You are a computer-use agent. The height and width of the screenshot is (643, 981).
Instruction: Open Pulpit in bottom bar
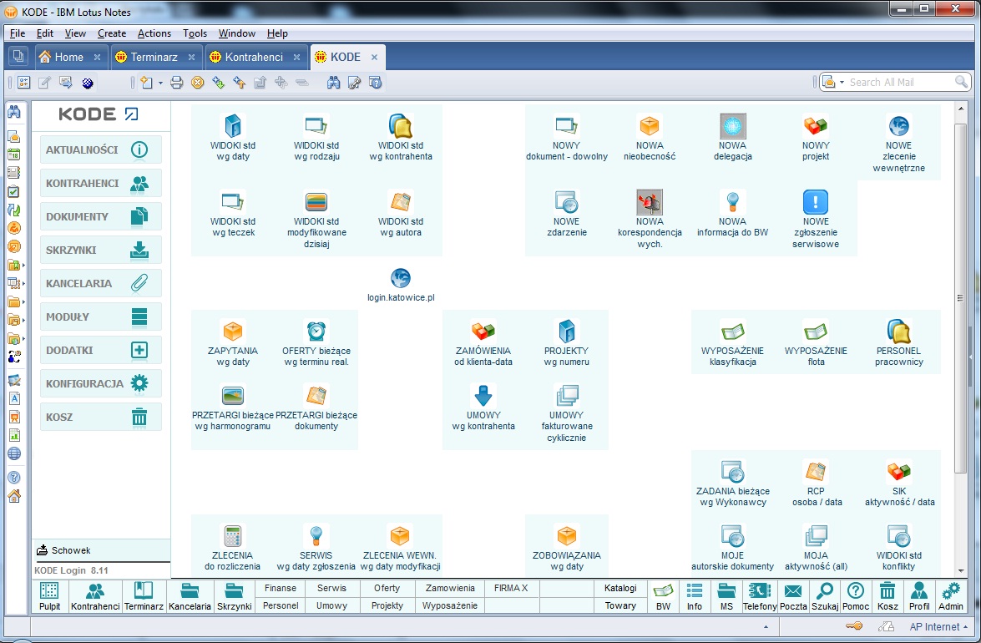[49, 596]
